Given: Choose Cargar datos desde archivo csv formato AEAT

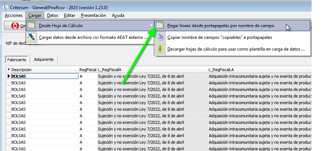Looking at the screenshot, I should (90, 37).
